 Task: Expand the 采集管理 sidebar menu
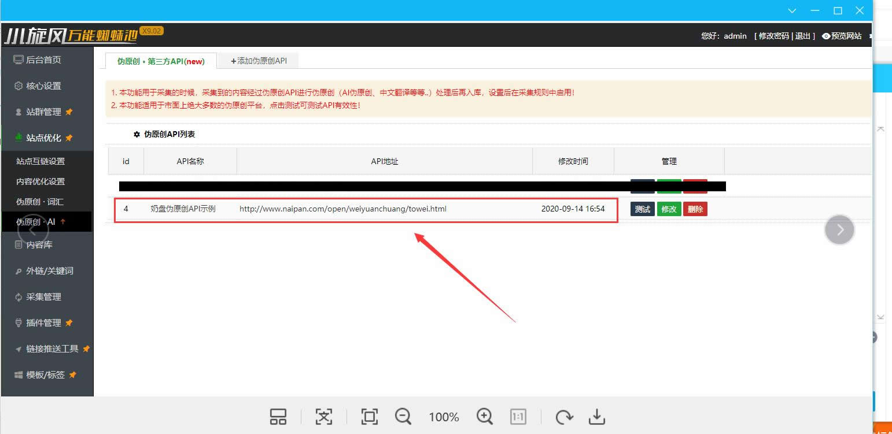coord(43,297)
